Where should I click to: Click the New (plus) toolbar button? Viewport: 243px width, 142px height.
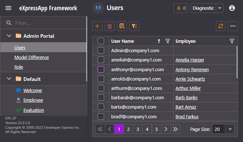(97, 26)
